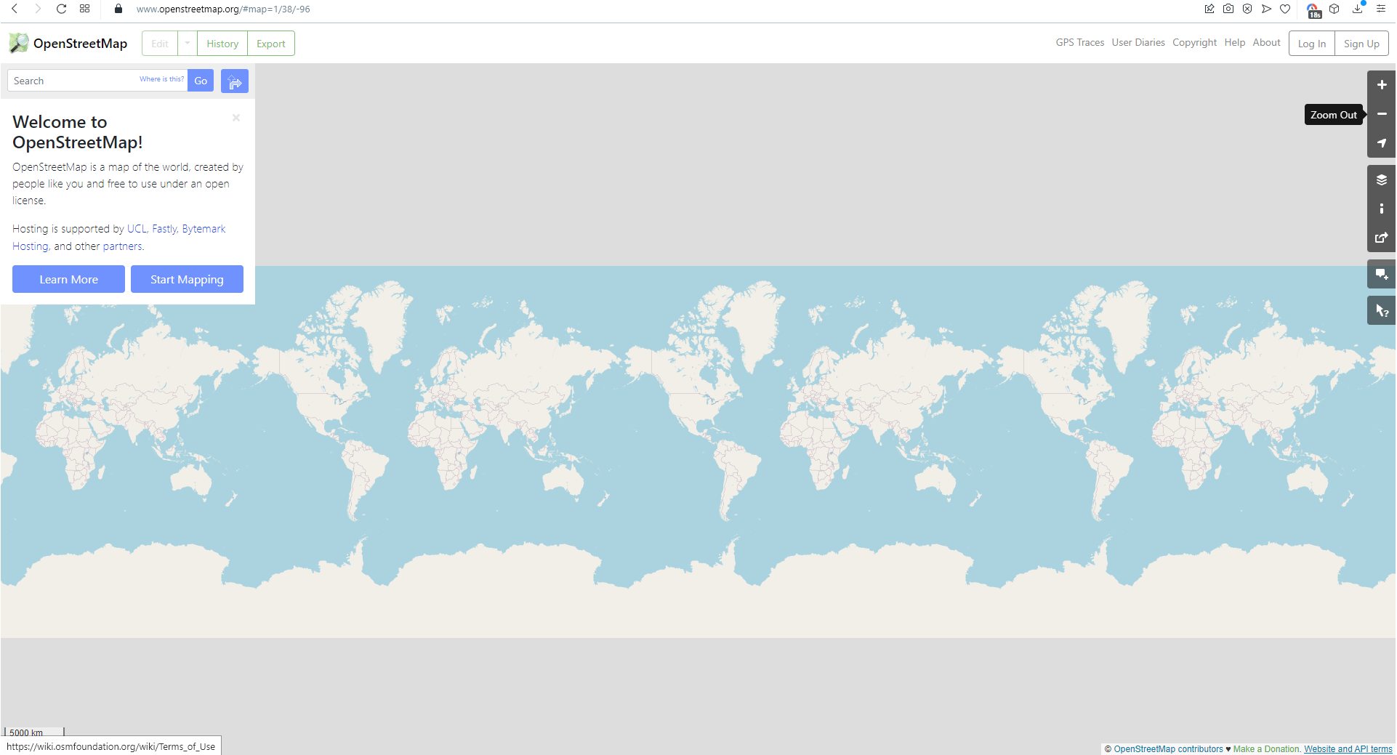Open the Map Key info icon
The width and height of the screenshot is (1397, 755).
[x=1381, y=209]
